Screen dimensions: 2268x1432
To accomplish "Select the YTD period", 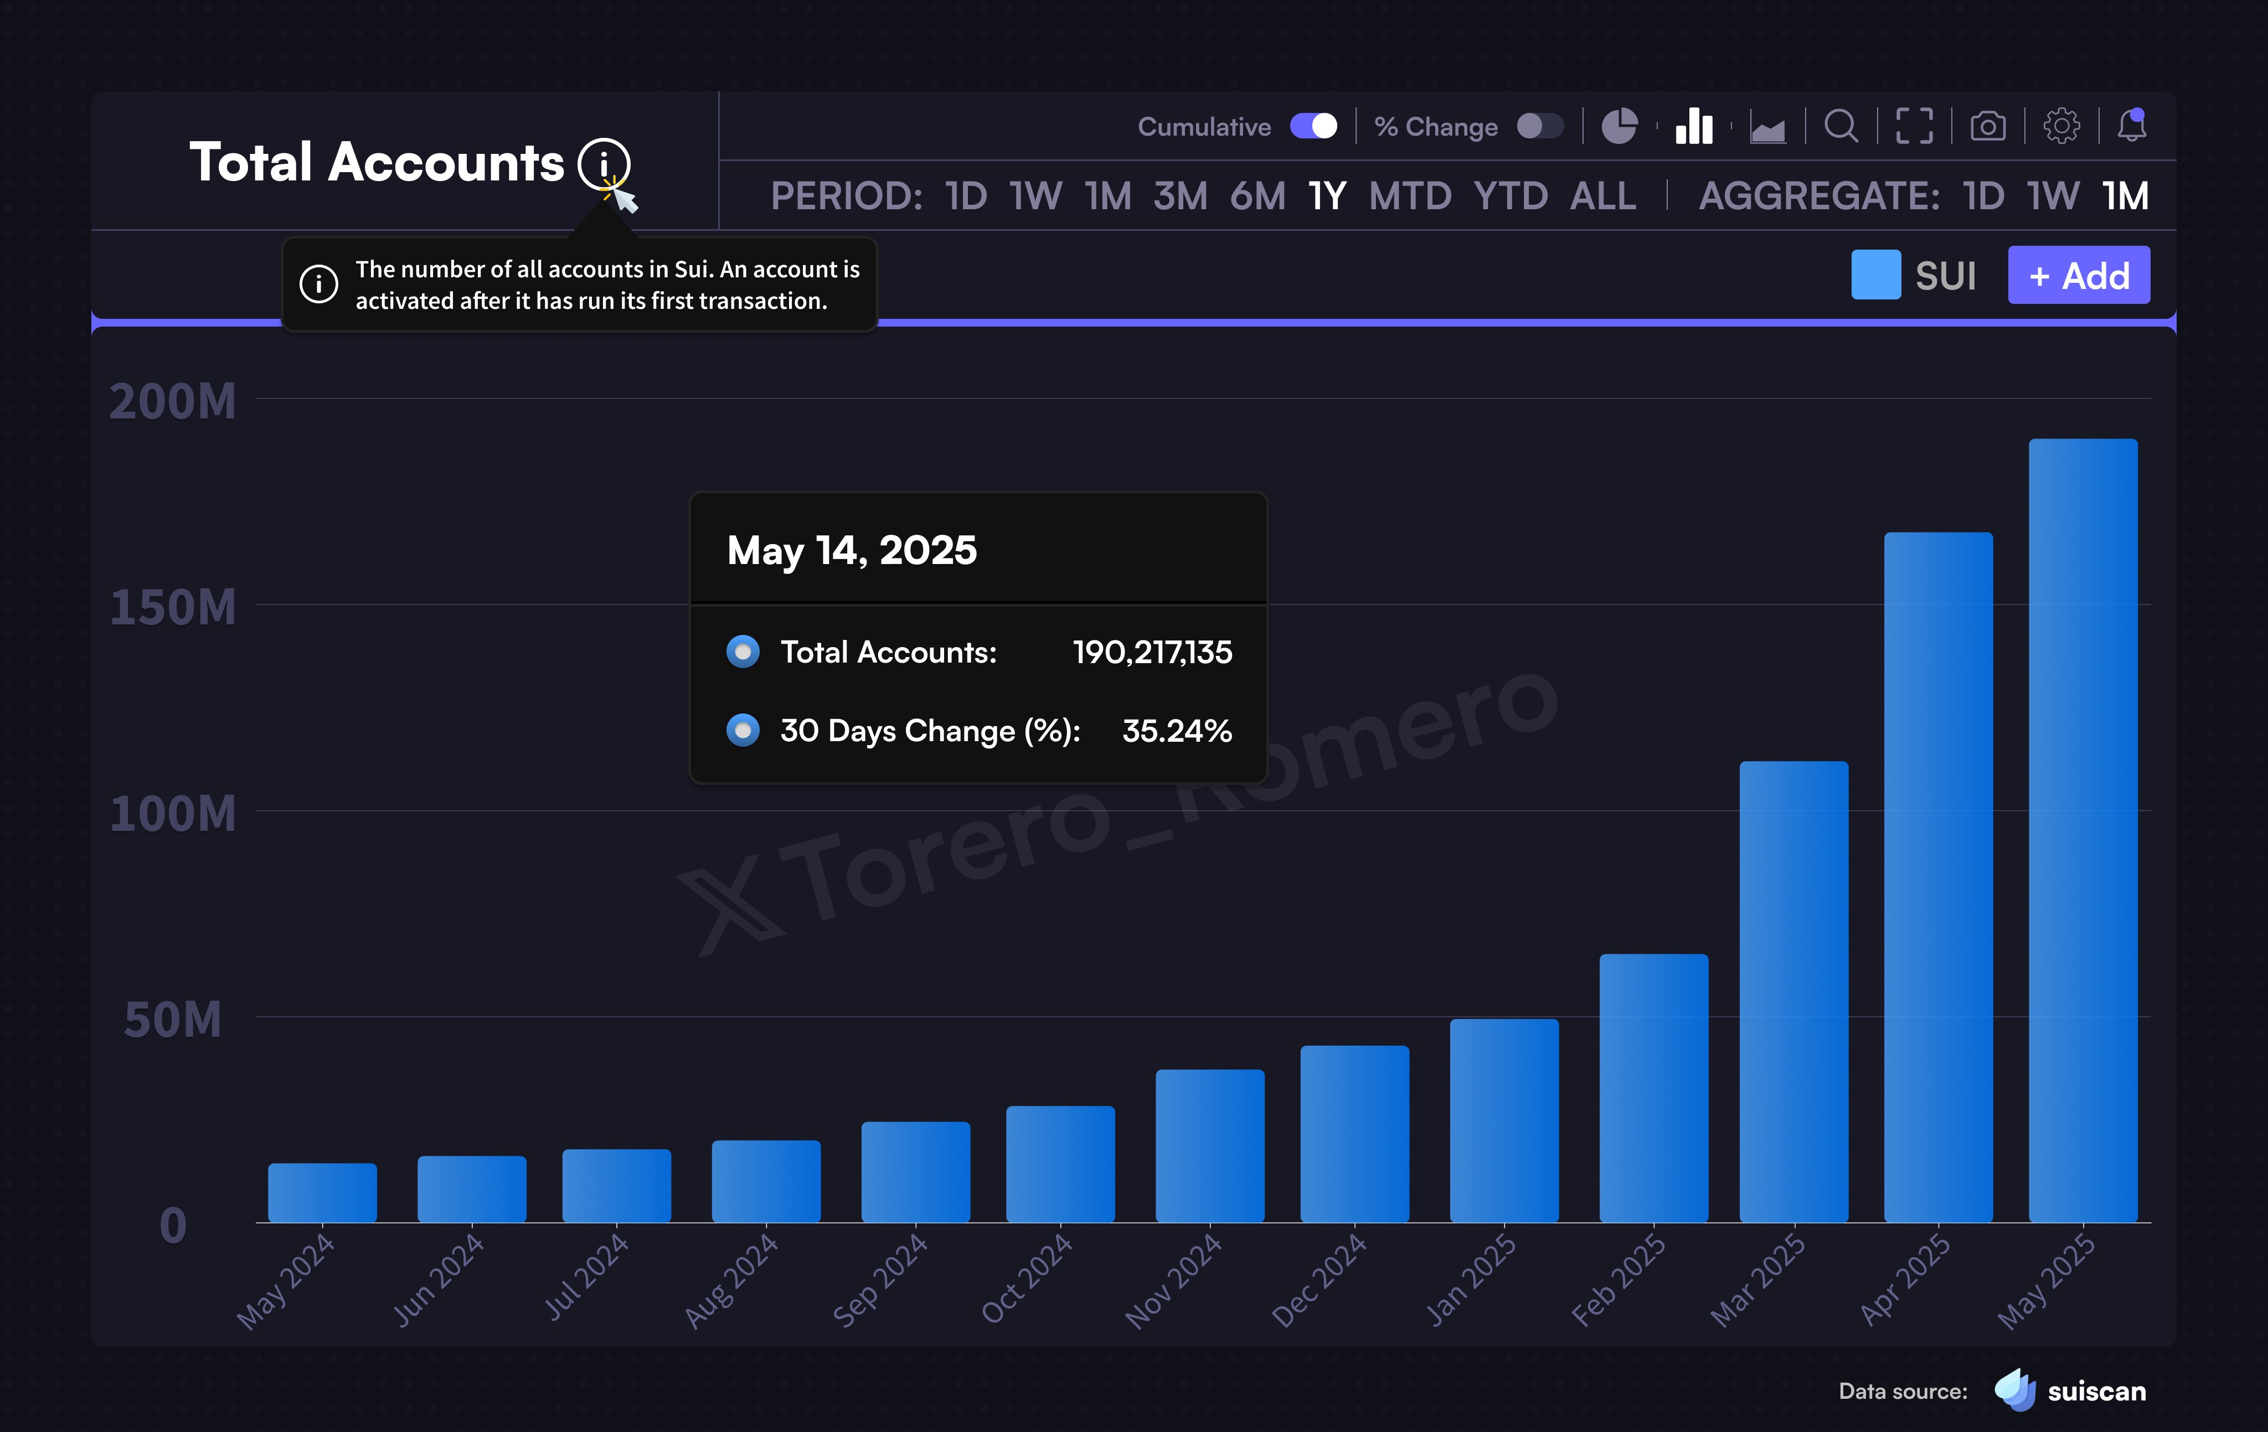I will pyautogui.click(x=1511, y=197).
